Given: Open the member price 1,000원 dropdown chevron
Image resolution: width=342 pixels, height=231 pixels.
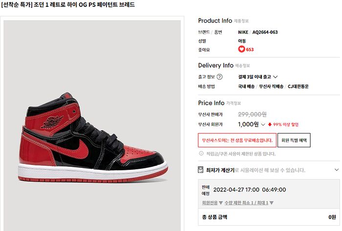Looking at the screenshot, I should 263,125.
